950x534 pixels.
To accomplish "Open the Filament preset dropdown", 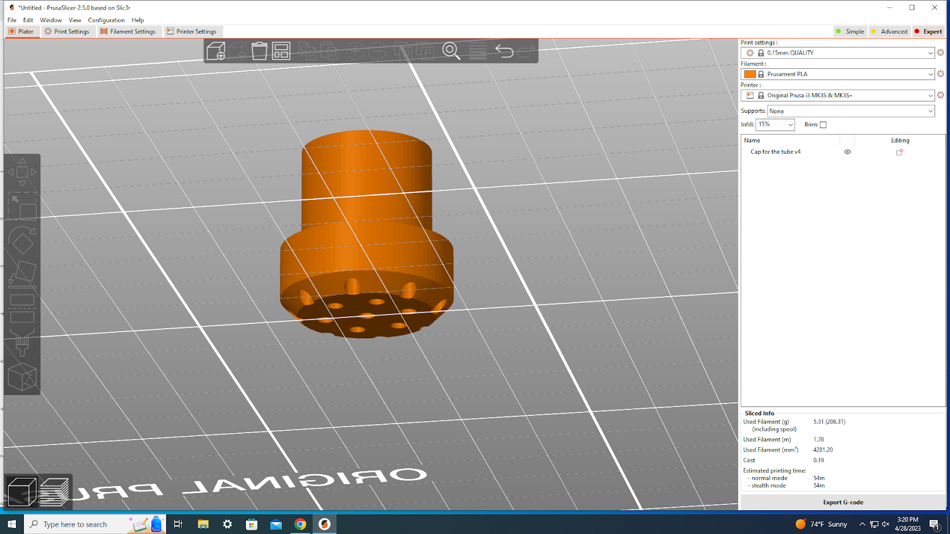I will click(838, 74).
